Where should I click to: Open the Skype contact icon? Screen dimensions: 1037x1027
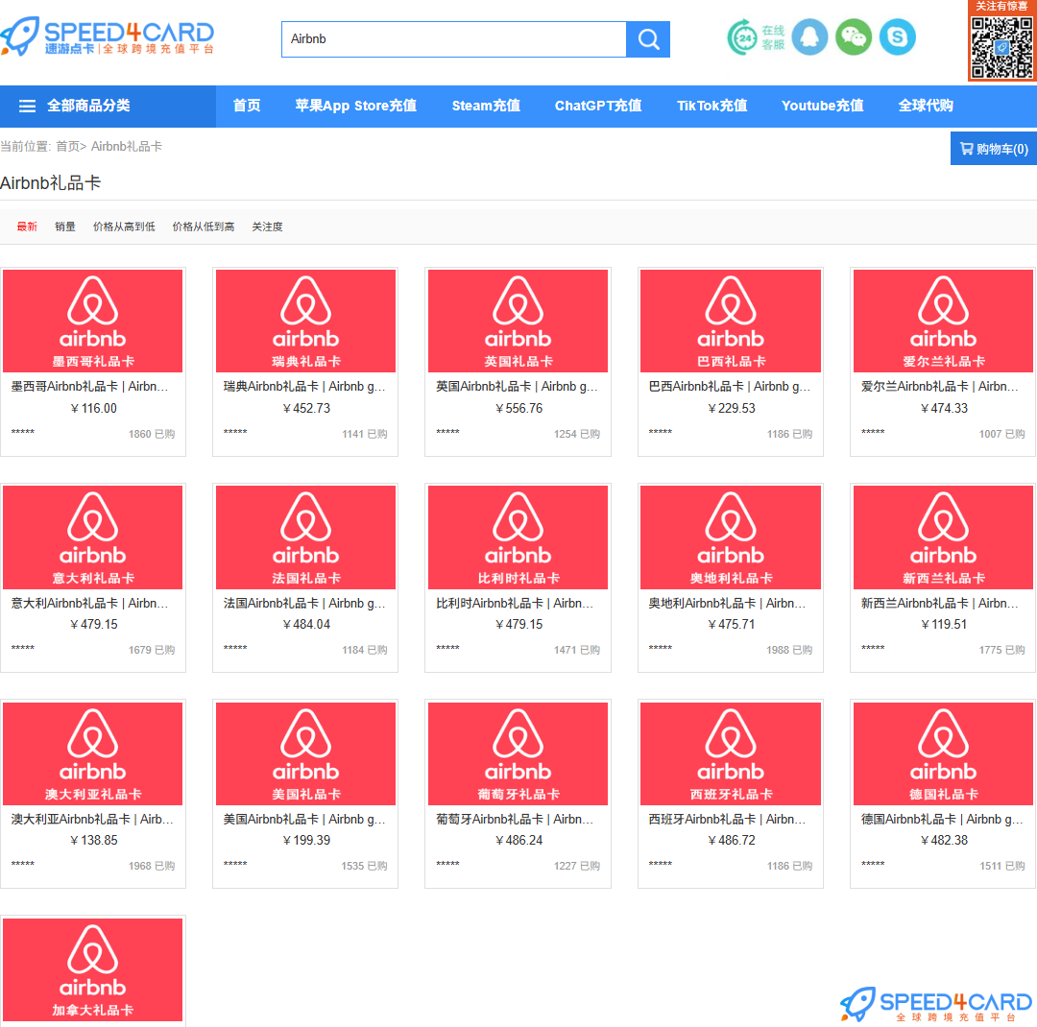coord(898,37)
